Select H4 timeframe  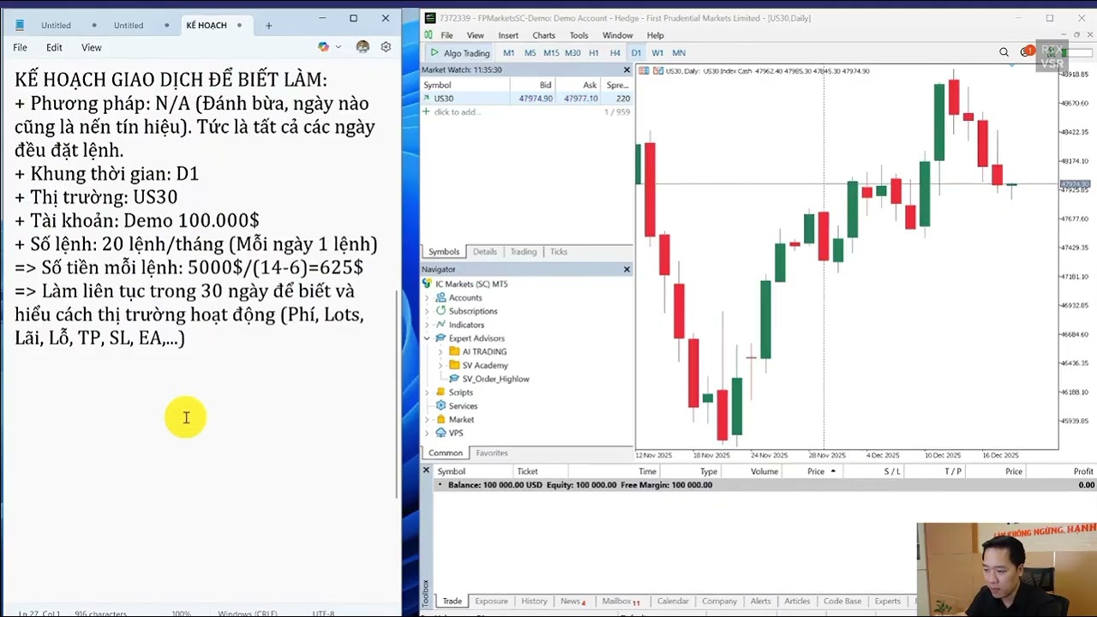614,52
